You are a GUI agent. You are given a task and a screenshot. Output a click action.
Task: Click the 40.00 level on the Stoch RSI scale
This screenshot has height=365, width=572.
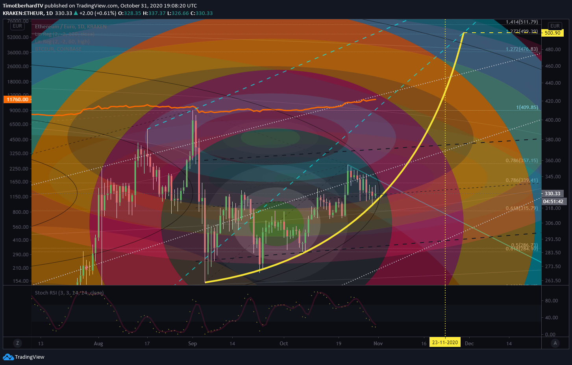click(552, 318)
